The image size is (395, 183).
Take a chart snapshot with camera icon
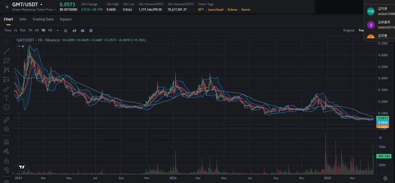tap(83, 30)
